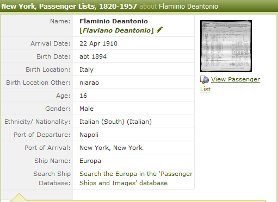Click the birth date abt 1894
This screenshot has width=278, height=202.
pos(93,56)
